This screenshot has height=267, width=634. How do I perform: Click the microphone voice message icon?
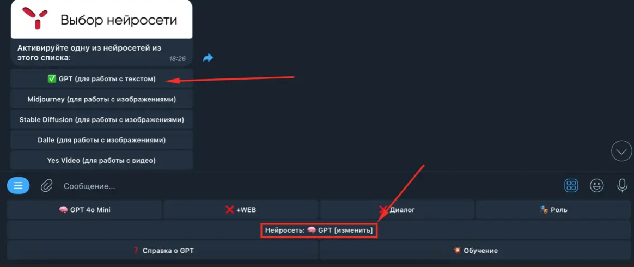pyautogui.click(x=622, y=186)
